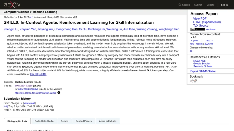Click the view license link
Viewport: 234px width, 131px height.
coord(210,29)
